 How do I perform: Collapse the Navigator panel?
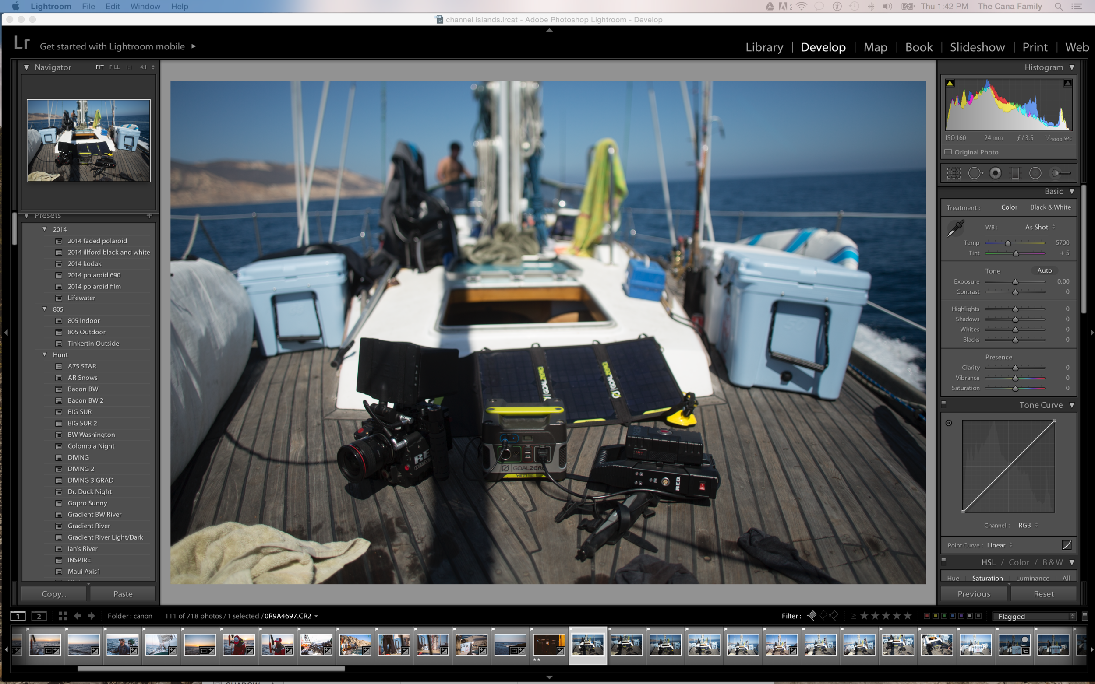pyautogui.click(x=26, y=67)
